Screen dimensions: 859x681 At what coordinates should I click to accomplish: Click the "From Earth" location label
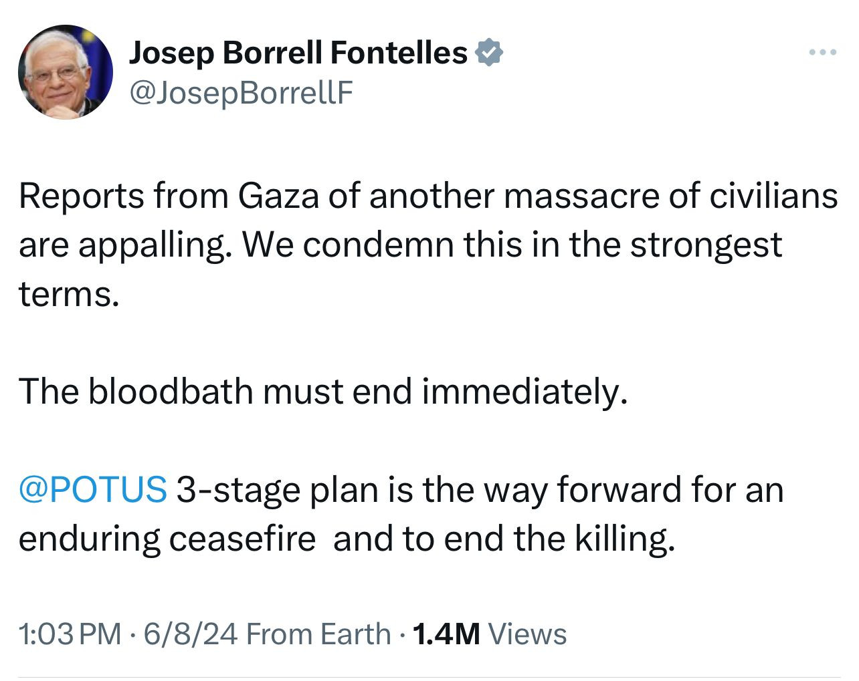pos(318,634)
